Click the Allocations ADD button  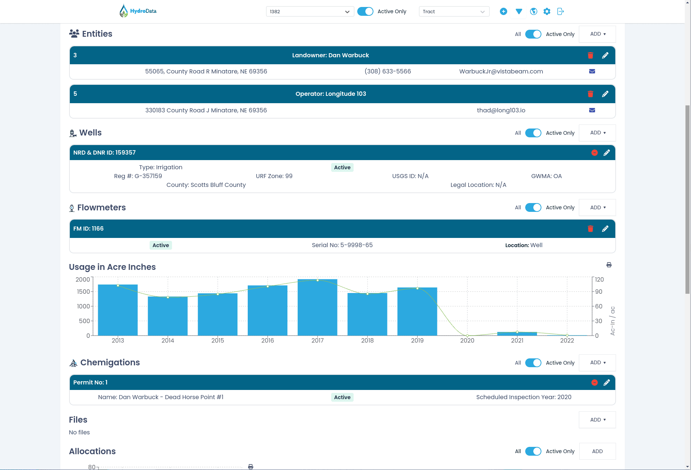(597, 451)
